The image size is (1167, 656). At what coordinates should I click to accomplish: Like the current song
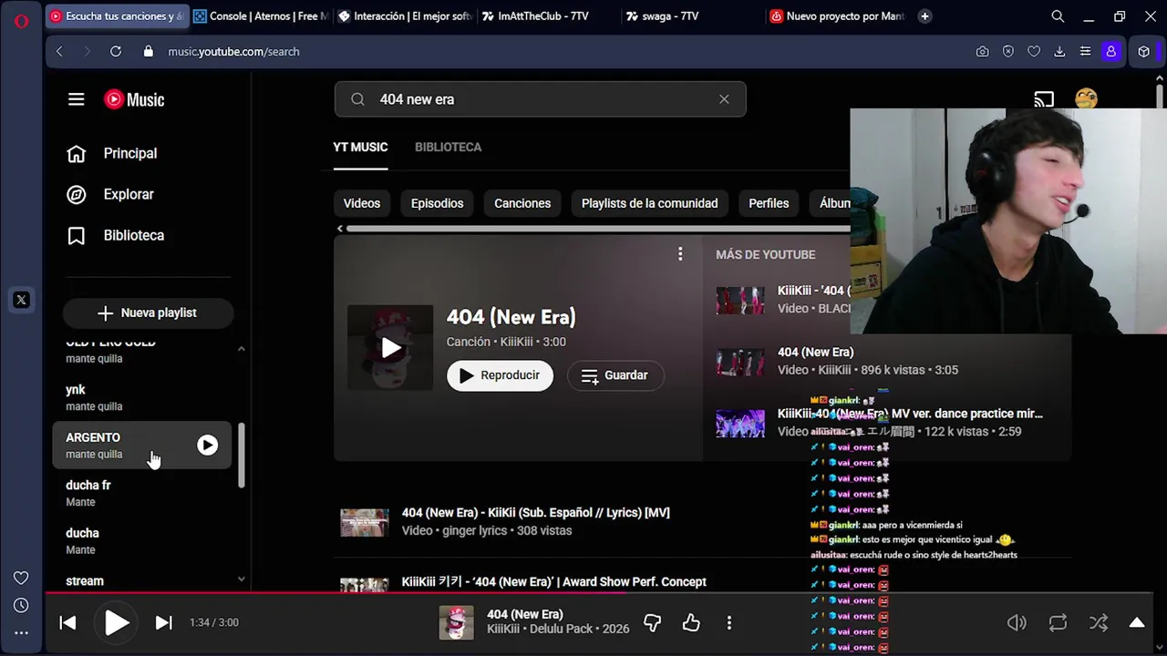691,623
